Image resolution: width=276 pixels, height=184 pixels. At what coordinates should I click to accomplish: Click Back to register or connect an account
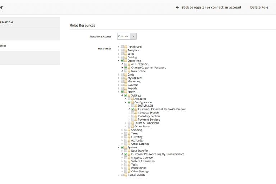(x=211, y=7)
